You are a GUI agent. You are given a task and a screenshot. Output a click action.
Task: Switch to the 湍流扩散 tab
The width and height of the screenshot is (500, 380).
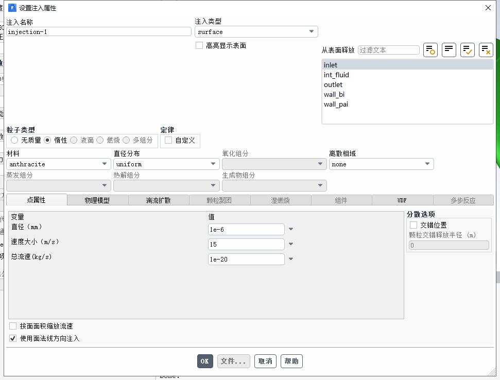coord(159,200)
